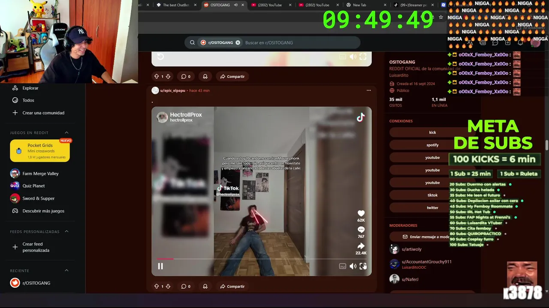The image size is (549, 308).
Task: Pause the HectrollProx video
Action: pyautogui.click(x=160, y=266)
